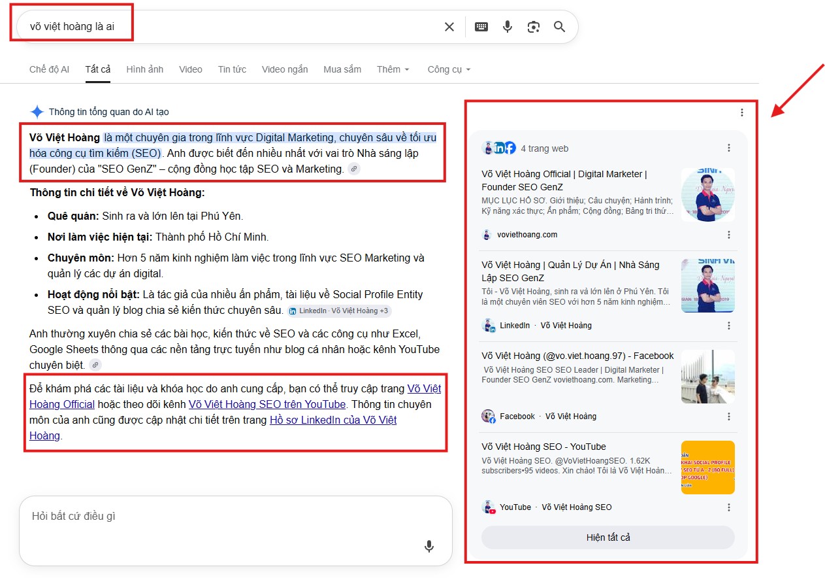Click thumbnail of LinkedIn result
The height and width of the screenshot is (578, 825).
point(708,286)
